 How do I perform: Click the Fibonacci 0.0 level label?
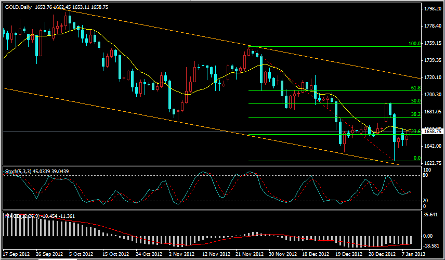point(417,158)
